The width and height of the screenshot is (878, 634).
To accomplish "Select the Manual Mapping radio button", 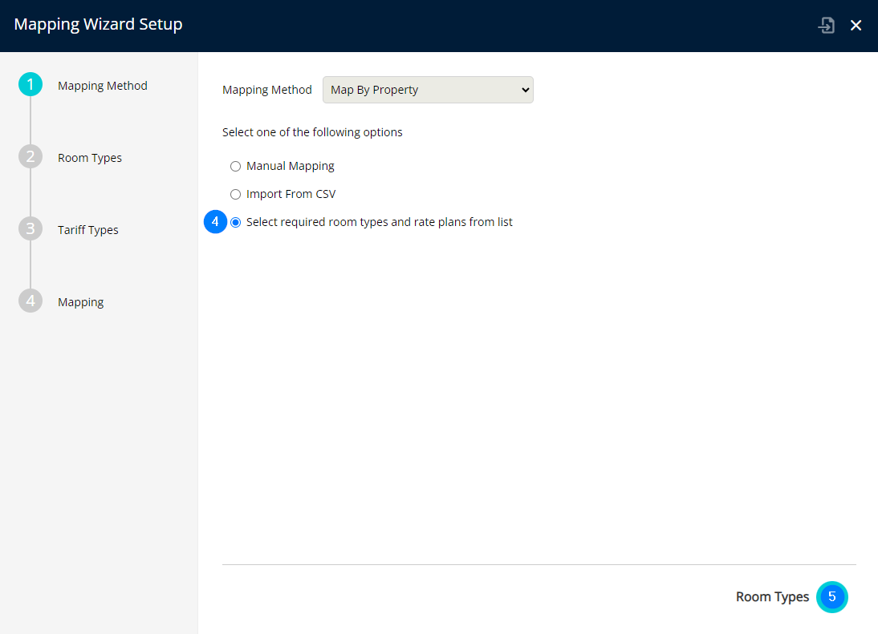I will click(x=235, y=167).
